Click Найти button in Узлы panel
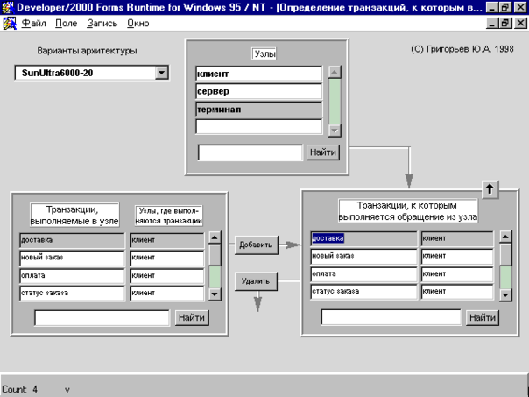The height and width of the screenshot is (397, 529). (x=323, y=152)
